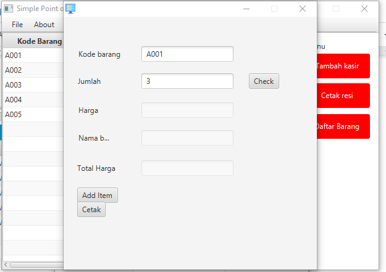Open the File menu
This screenshot has width=386, height=272.
pyautogui.click(x=17, y=25)
